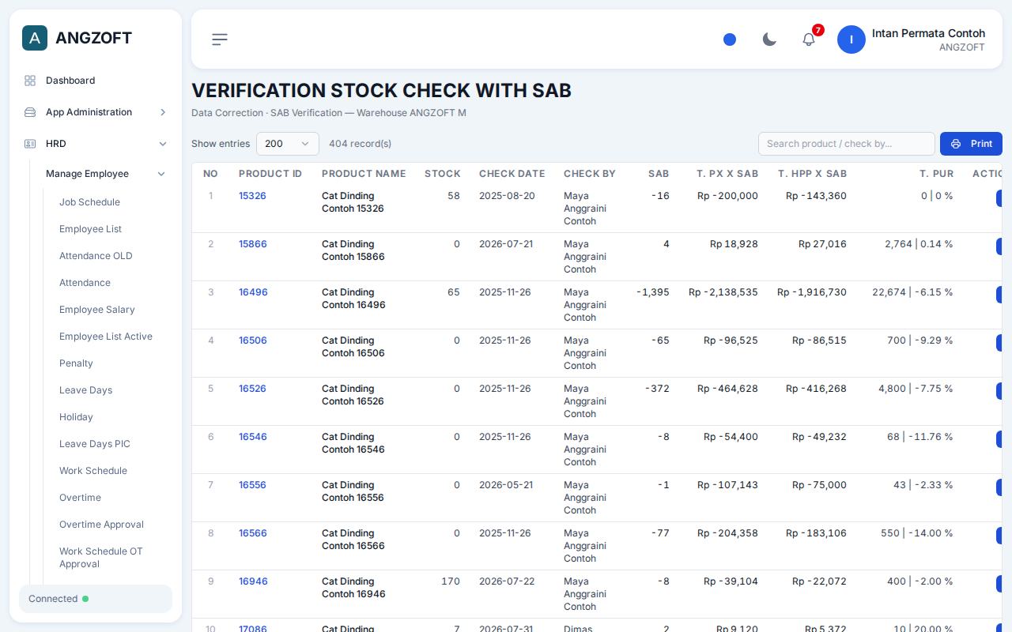This screenshot has width=1012, height=632.
Task: Sort by the CHECK DATE column header
Action: point(512,174)
